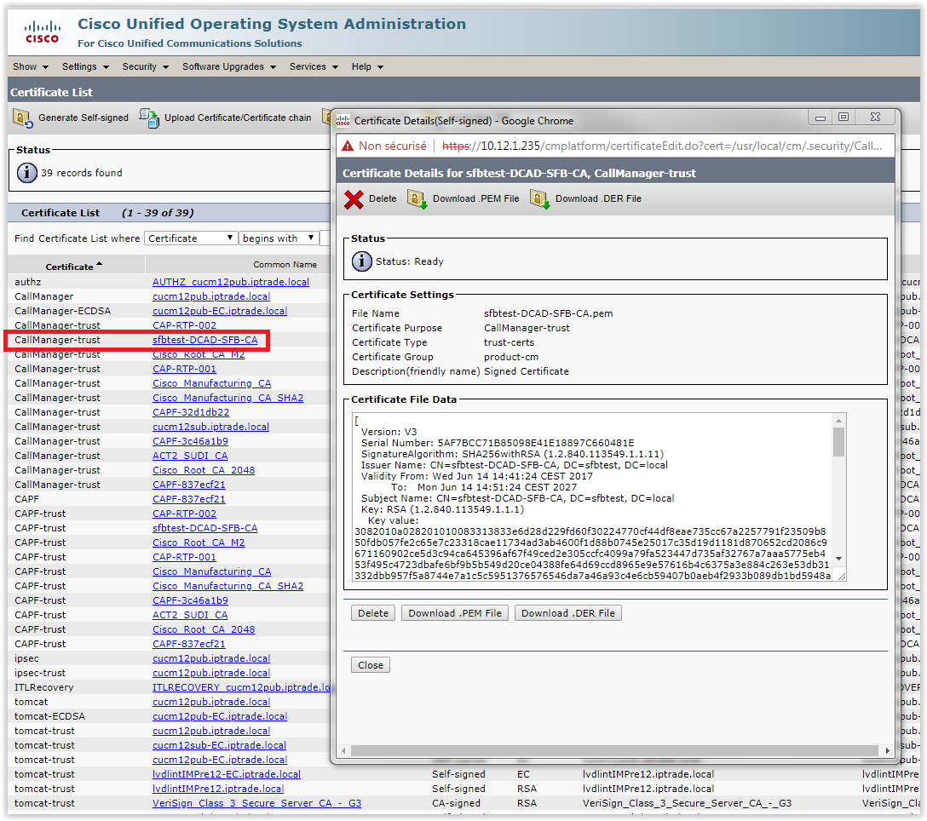The image size is (927, 821).
Task: Open the Certificate search field dropdown
Action: [190, 238]
